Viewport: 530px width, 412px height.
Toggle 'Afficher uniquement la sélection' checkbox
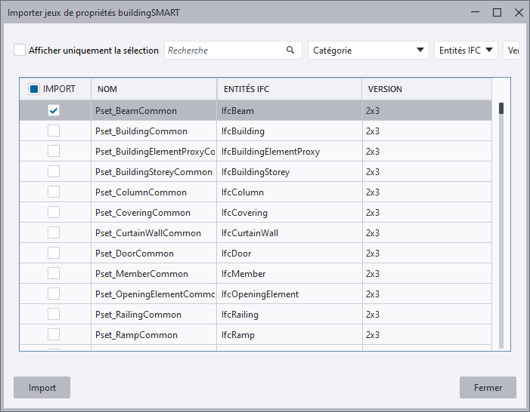tap(20, 51)
